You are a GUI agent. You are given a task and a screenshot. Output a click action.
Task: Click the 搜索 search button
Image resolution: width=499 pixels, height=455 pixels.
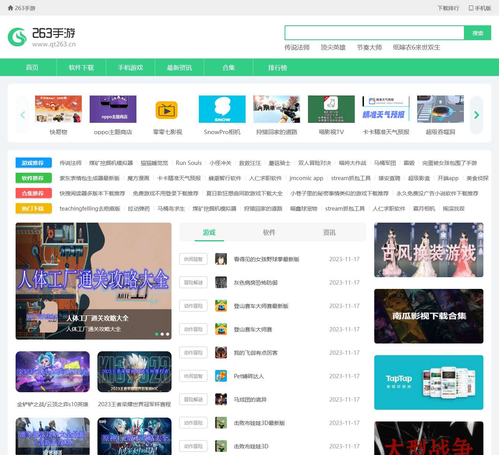pyautogui.click(x=478, y=33)
